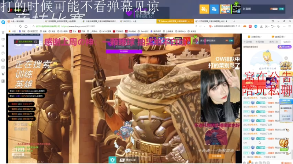293x164 pixels.
Task: Close the active Sakura orange tab
Action: click(192, 22)
